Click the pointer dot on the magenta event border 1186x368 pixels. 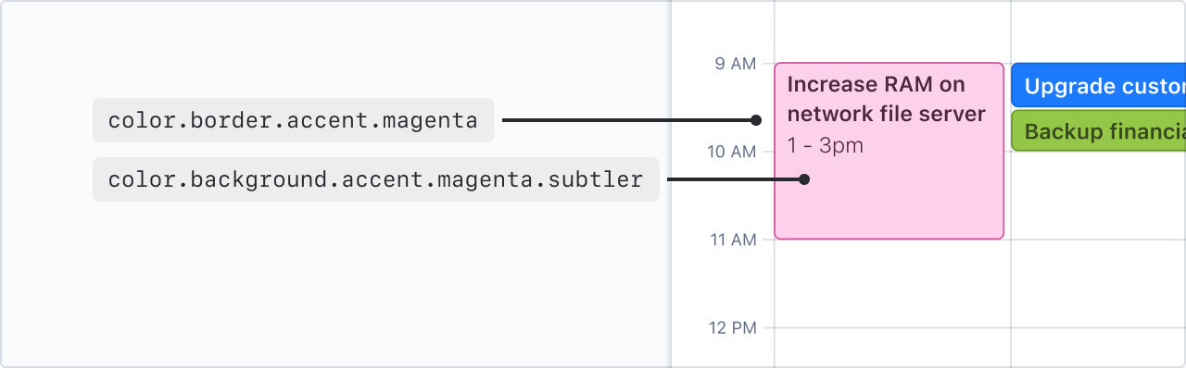click(756, 120)
